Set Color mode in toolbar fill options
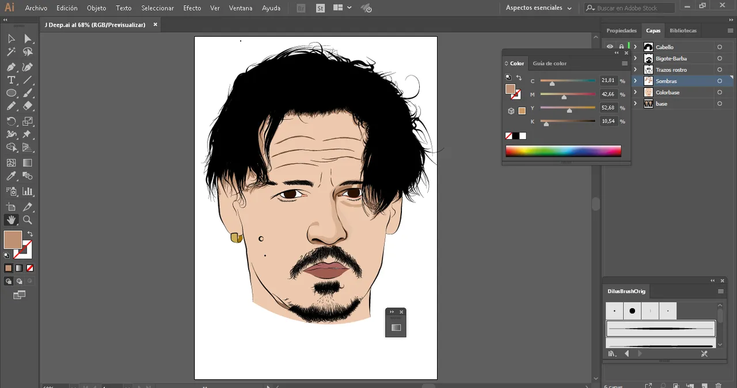The height and width of the screenshot is (388, 737). (x=9, y=268)
